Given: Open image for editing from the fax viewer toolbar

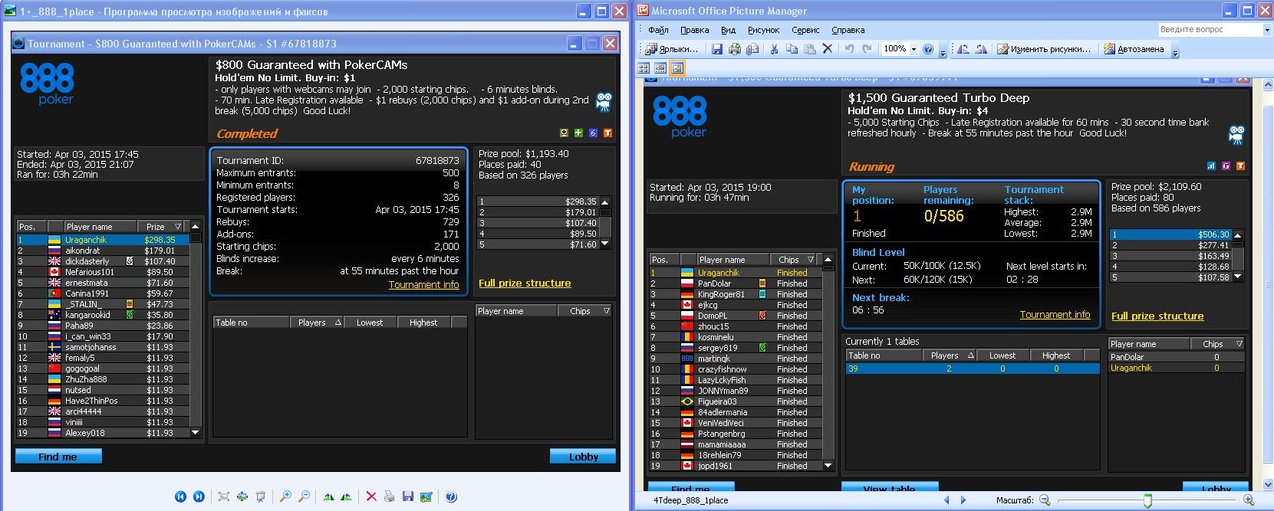Looking at the screenshot, I should click(426, 496).
